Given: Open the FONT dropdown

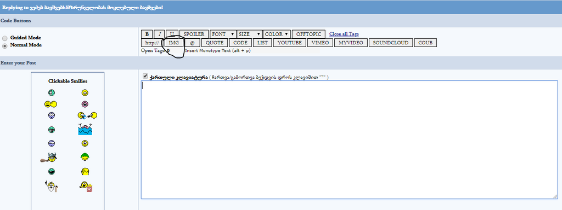Looking at the screenshot, I should [x=223, y=34].
